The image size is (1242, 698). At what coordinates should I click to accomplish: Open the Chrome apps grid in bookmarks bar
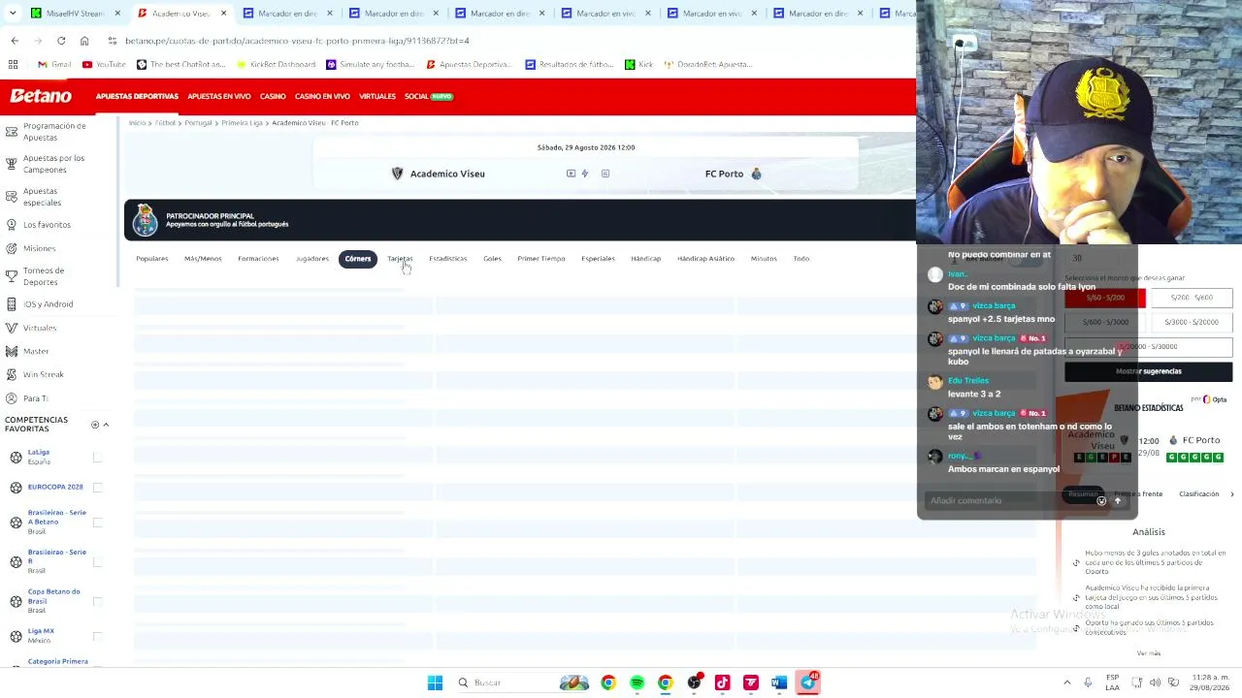point(14,64)
